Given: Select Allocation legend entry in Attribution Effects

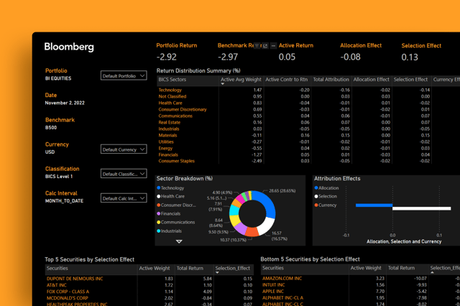Looking at the screenshot, I should coord(326,188).
